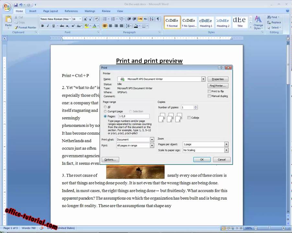The width and height of the screenshot is (292, 233).
Task: Justify paragraph text
Action: (x=121, y=26)
